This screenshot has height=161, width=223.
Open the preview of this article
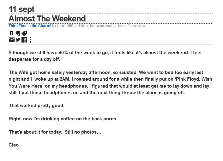[138, 26]
